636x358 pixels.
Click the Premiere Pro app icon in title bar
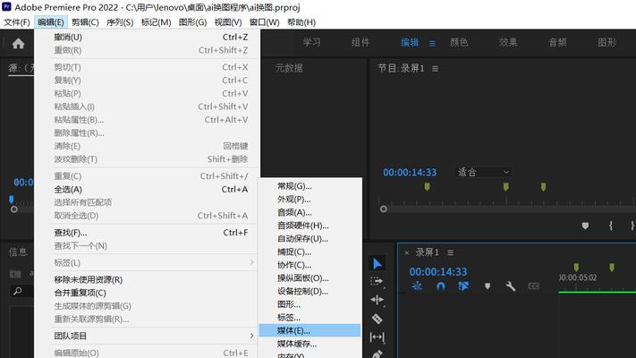[x=6, y=6]
